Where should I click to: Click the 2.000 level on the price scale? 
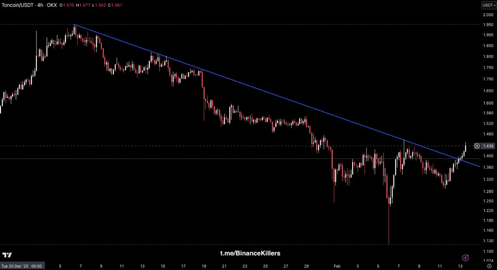(x=488, y=15)
